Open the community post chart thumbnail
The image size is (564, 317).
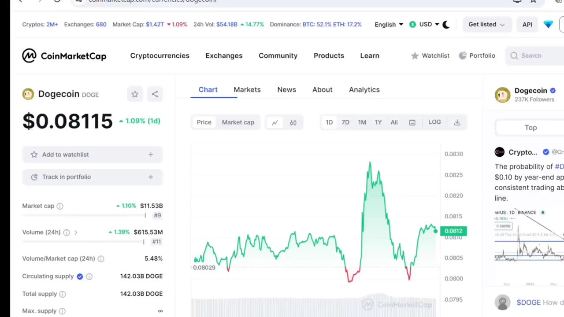529,247
